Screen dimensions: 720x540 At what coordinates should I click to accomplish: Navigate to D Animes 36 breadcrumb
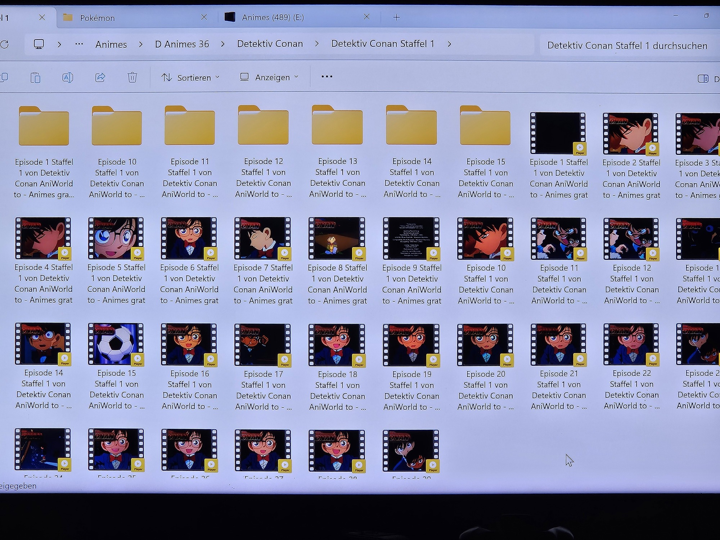182,44
